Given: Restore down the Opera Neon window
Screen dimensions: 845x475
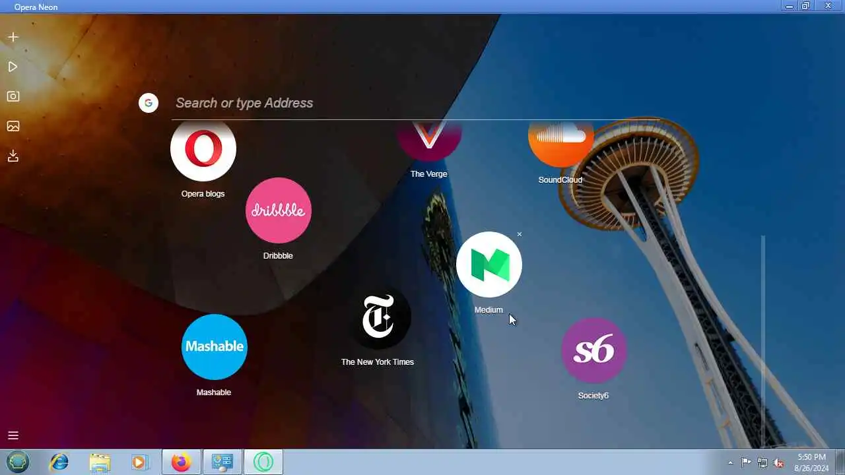Looking at the screenshot, I should [x=806, y=6].
